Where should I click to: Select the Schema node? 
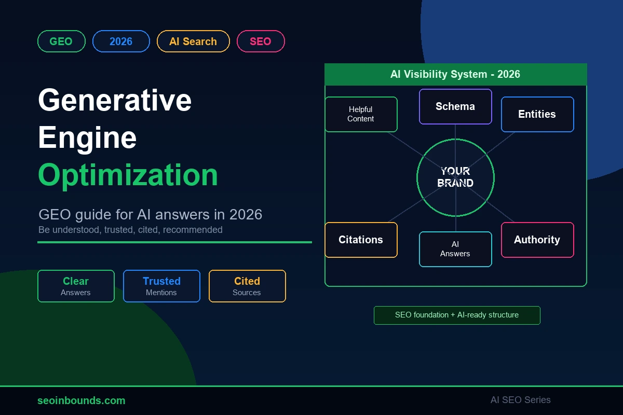pyautogui.click(x=455, y=106)
